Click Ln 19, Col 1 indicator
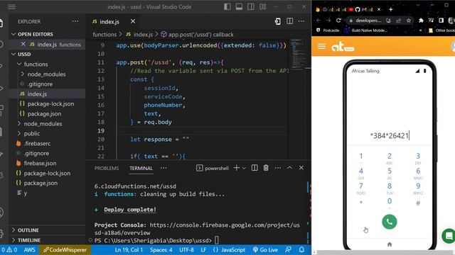455x255 pixels. pyautogui.click(x=129, y=250)
